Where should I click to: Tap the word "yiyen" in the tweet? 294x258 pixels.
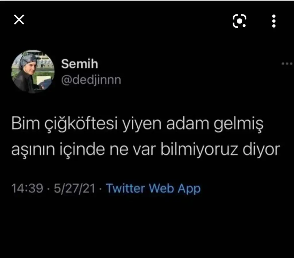tap(142, 124)
